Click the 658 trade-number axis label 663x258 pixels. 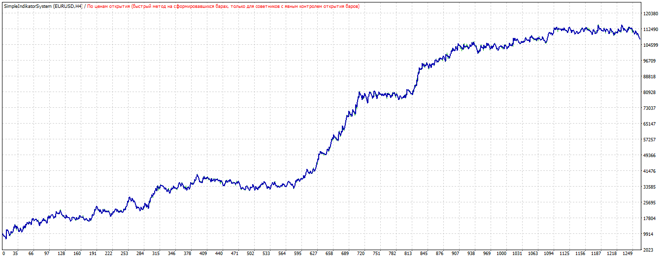coord(329,254)
